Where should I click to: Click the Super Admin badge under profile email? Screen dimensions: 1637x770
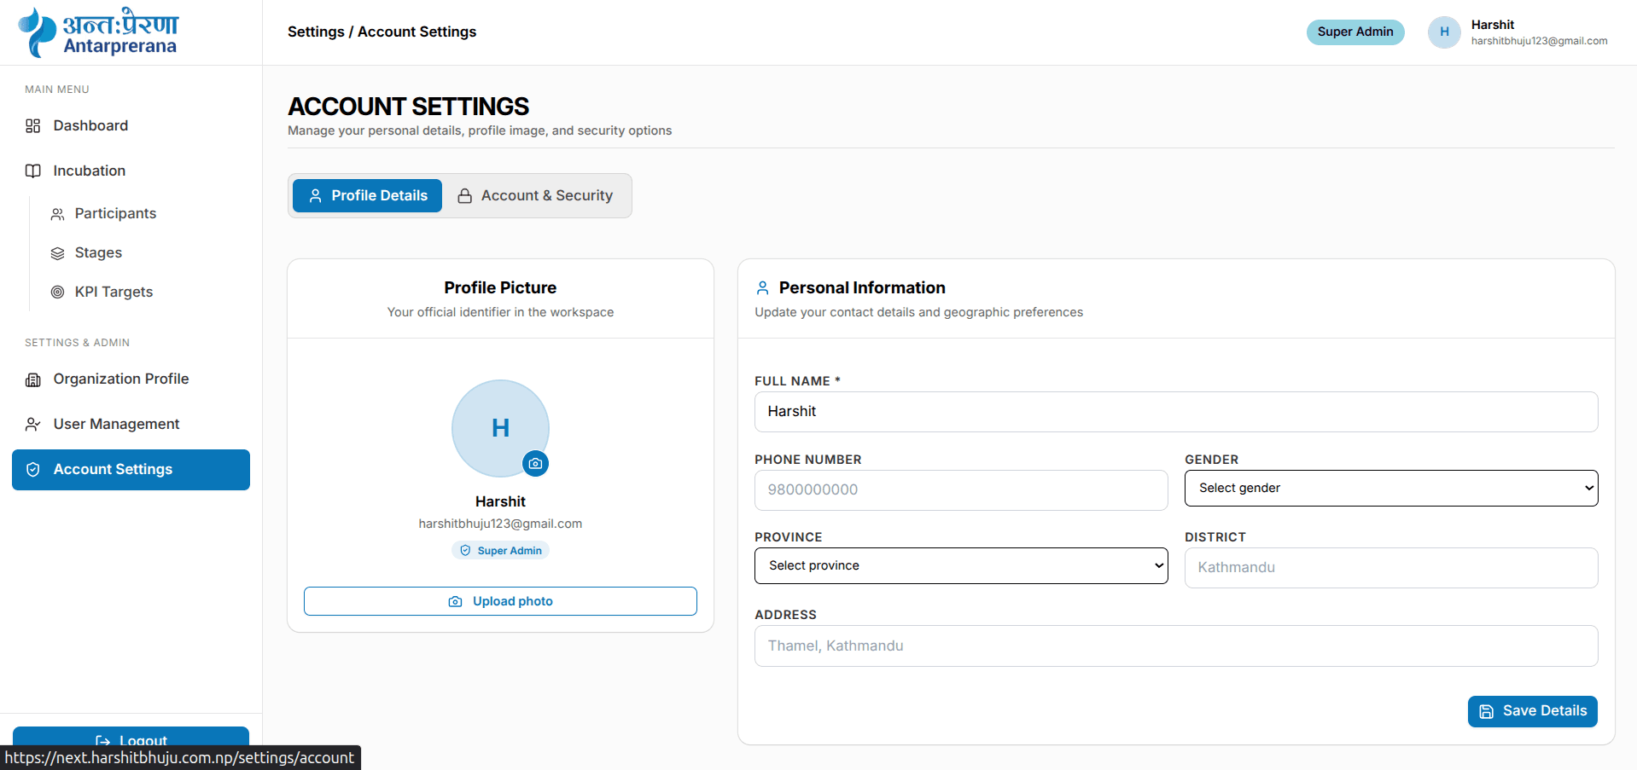coord(500,551)
